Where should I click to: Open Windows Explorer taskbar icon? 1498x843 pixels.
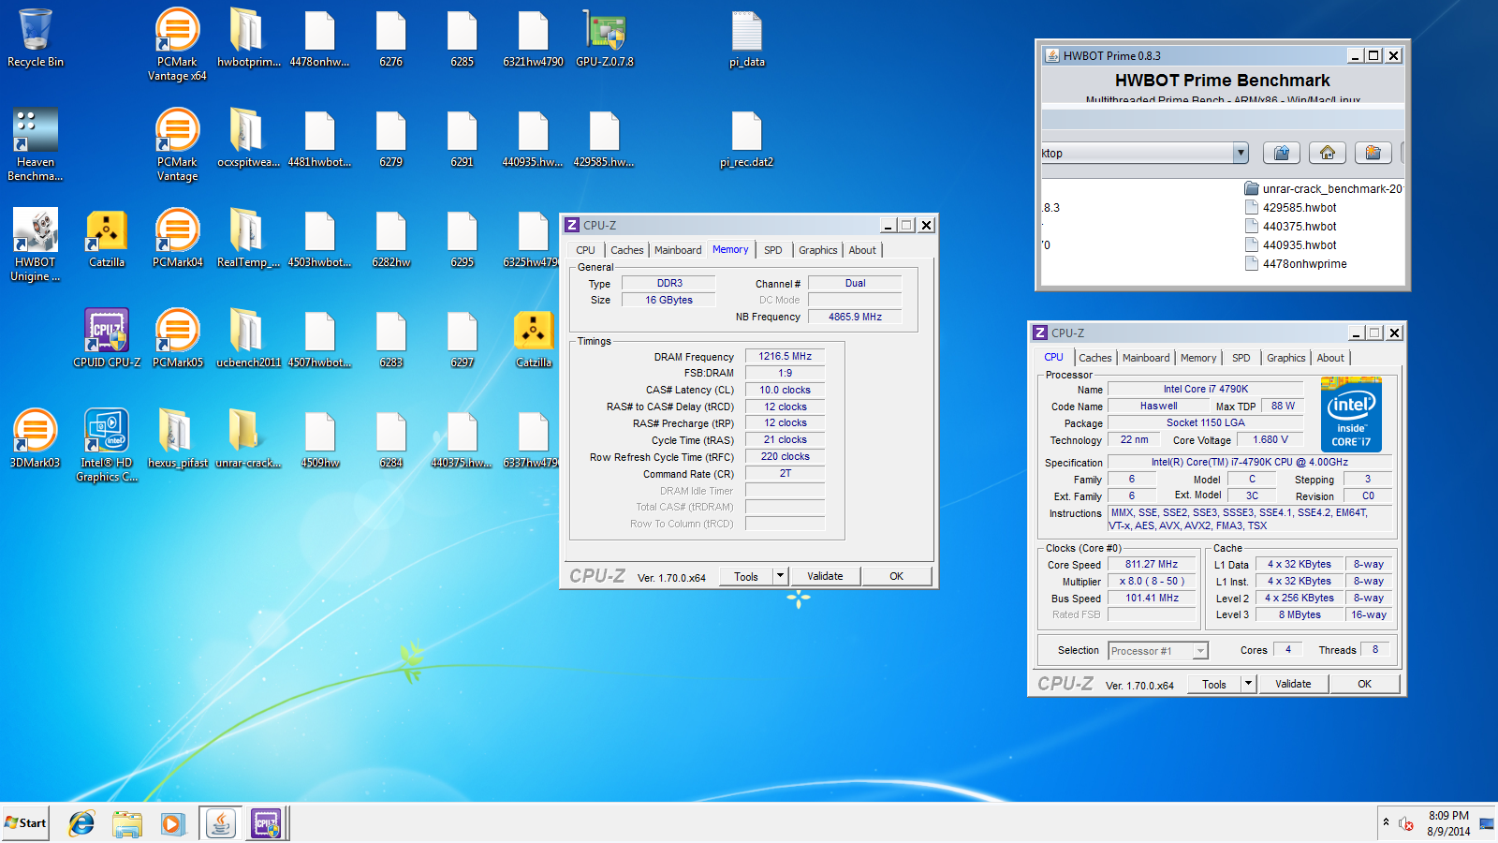[x=126, y=823]
